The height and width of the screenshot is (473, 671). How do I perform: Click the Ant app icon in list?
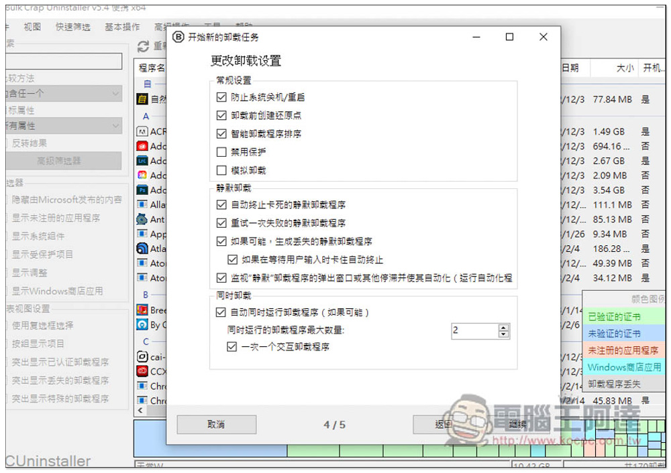click(142, 219)
